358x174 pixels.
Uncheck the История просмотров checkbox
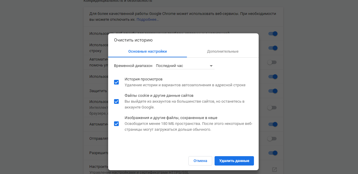point(116,82)
